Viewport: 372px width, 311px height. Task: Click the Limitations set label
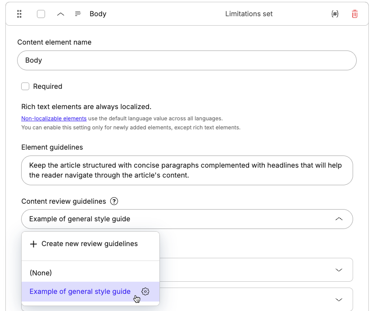pos(249,14)
